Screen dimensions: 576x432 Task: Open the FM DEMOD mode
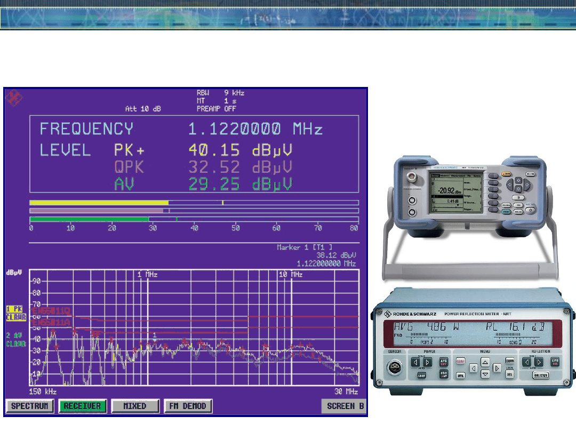tap(187, 406)
